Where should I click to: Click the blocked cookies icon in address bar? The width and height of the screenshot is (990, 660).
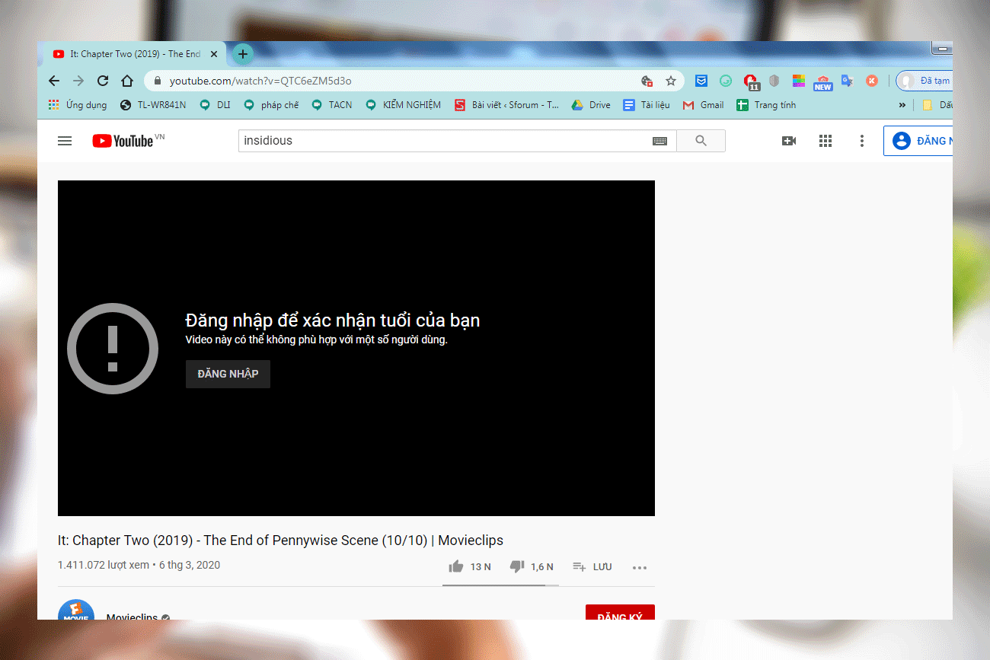(x=647, y=81)
